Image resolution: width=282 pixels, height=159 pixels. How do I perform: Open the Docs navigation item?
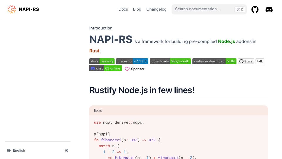click(x=123, y=9)
